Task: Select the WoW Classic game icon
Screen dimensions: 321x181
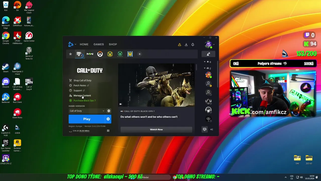Action: click(120, 54)
